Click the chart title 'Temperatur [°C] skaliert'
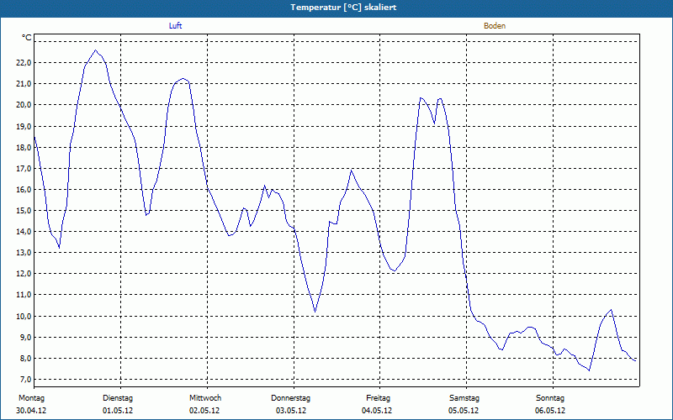This screenshot has width=673, height=420. coord(343,8)
